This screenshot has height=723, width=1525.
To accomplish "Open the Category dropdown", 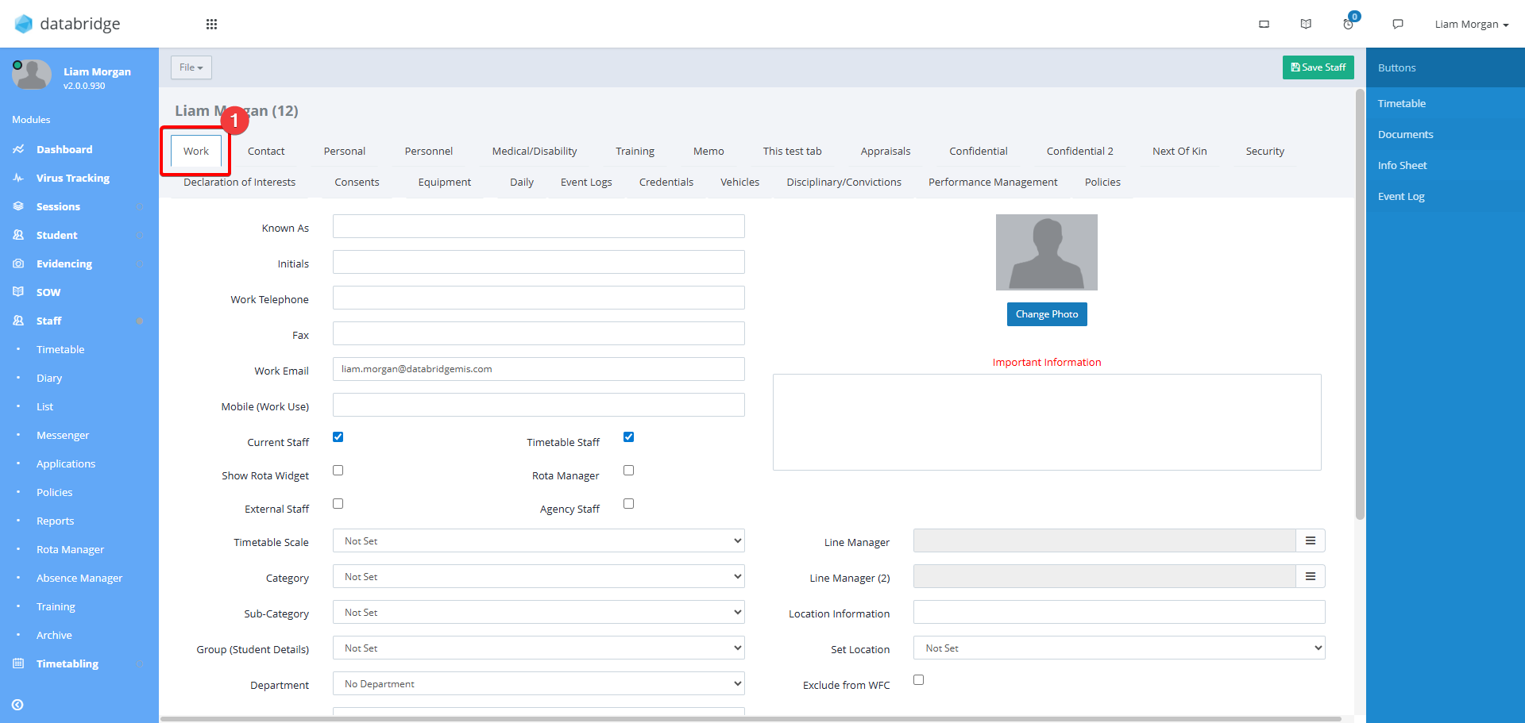I will point(539,576).
